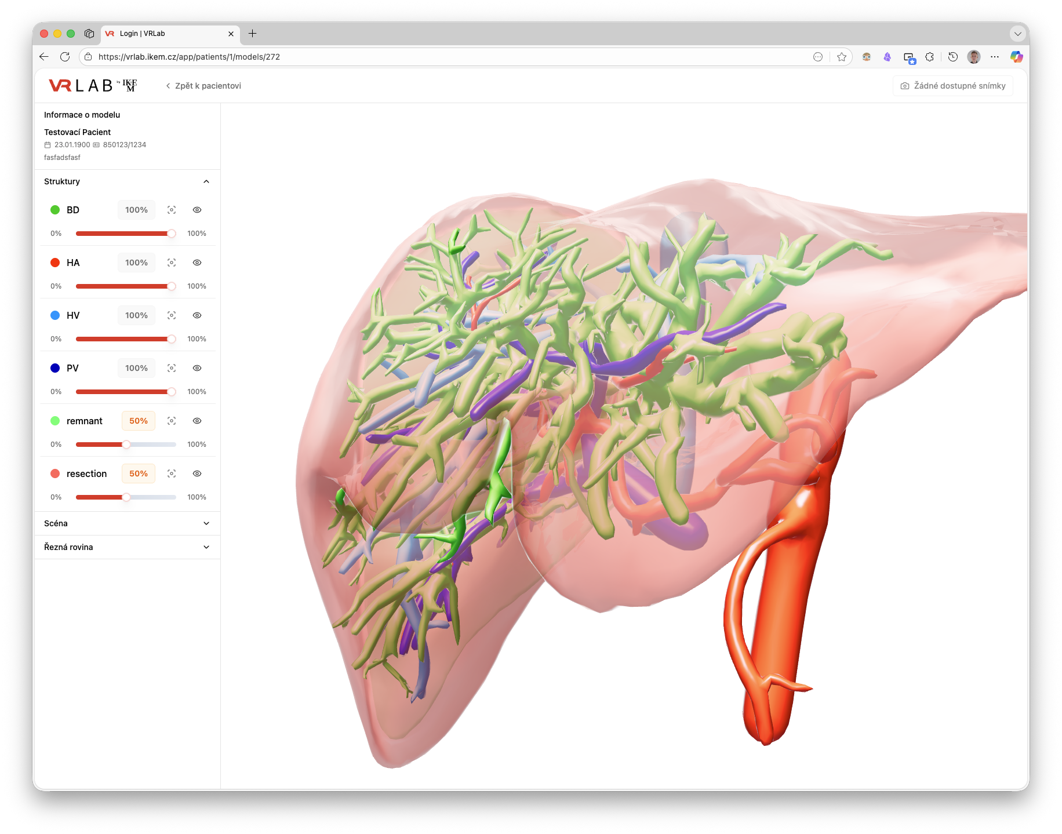Go back via Zpět k pacientovi link
The image size is (1062, 834).
coord(203,86)
